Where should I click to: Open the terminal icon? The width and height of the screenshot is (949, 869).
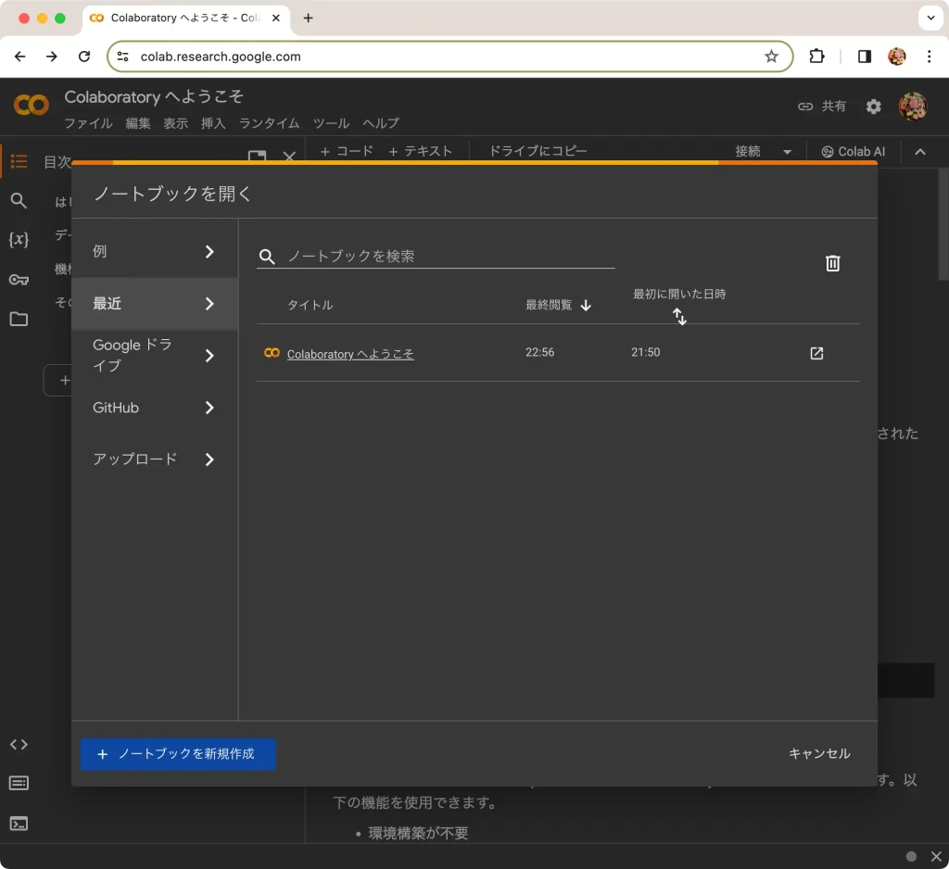pyautogui.click(x=19, y=824)
